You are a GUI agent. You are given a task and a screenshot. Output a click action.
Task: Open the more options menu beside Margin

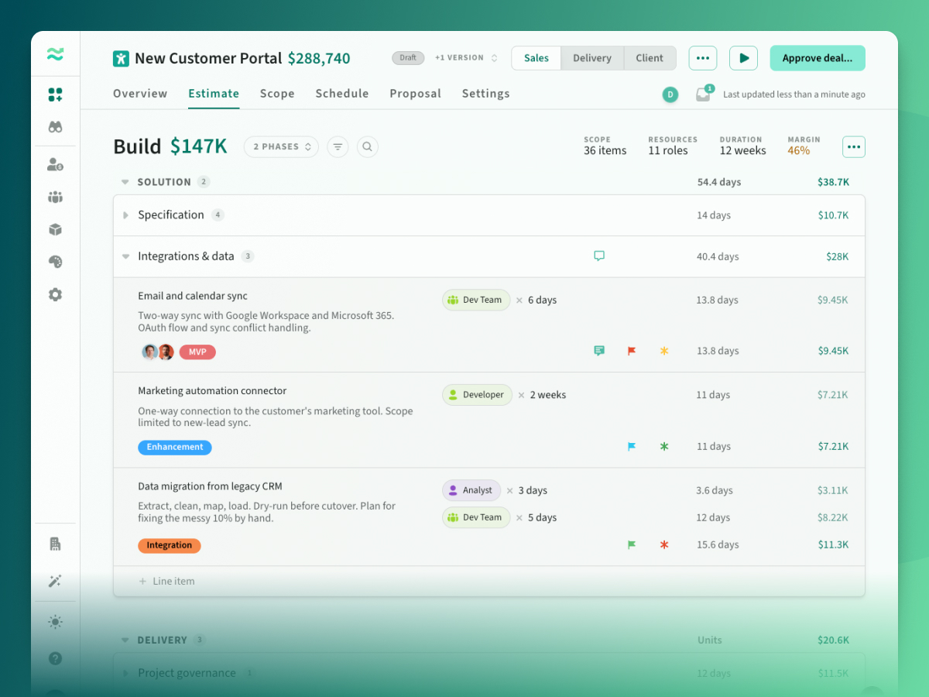[x=854, y=146]
